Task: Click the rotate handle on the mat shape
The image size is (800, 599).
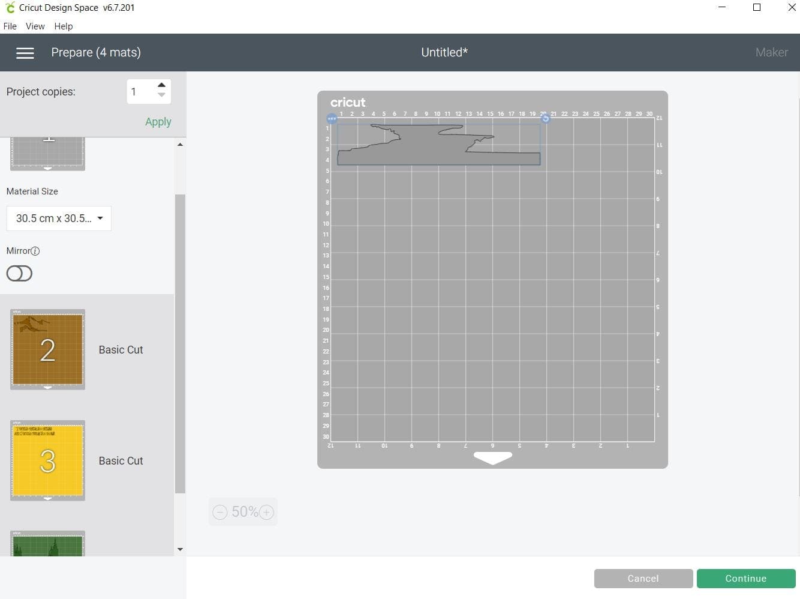Action: pyautogui.click(x=545, y=118)
